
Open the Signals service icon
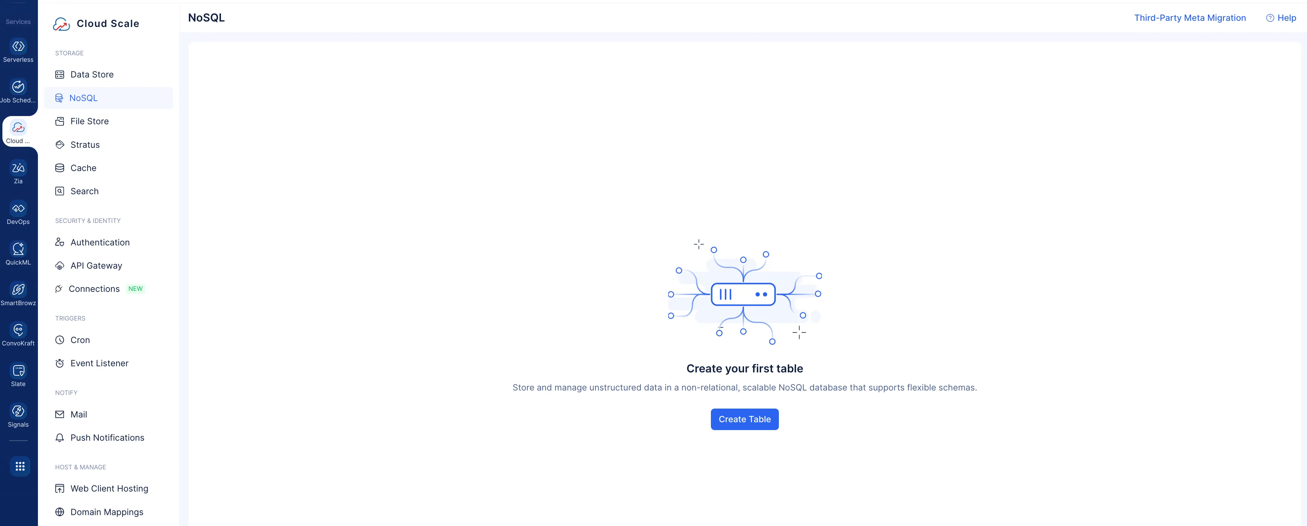(18, 411)
